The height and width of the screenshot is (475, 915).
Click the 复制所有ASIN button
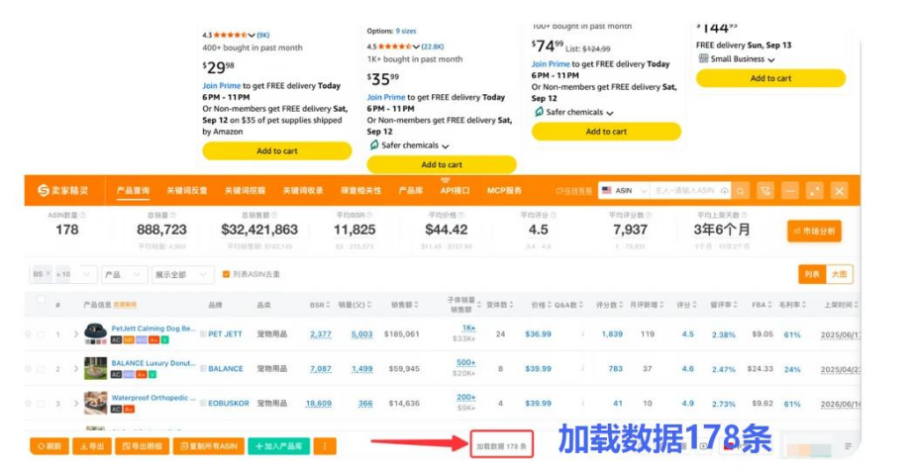click(x=208, y=446)
